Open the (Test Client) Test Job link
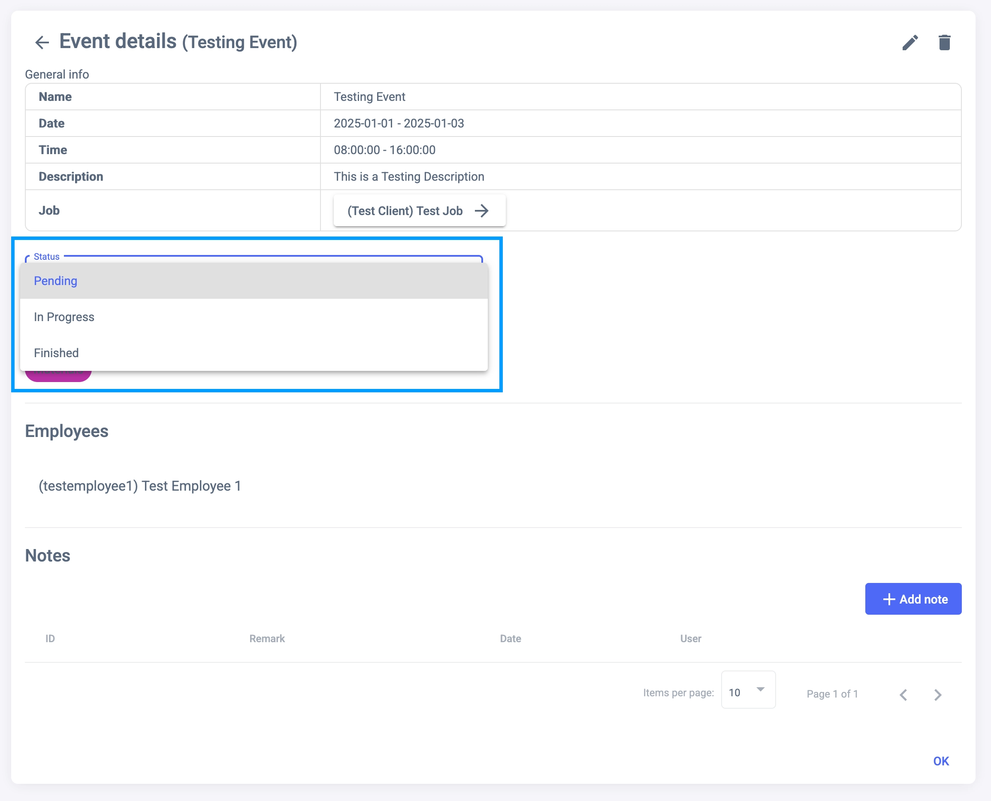This screenshot has width=991, height=801. [405, 211]
